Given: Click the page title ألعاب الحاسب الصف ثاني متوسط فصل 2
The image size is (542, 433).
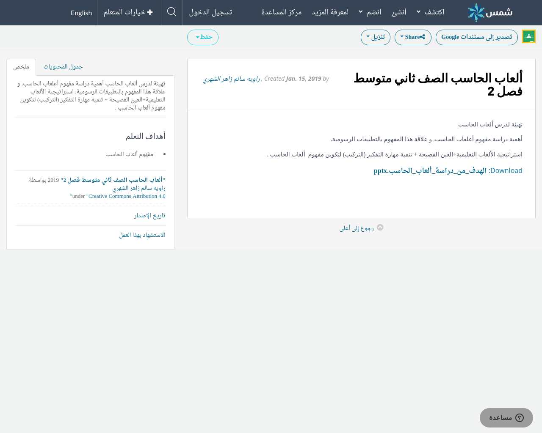Looking at the screenshot, I should [x=438, y=85].
